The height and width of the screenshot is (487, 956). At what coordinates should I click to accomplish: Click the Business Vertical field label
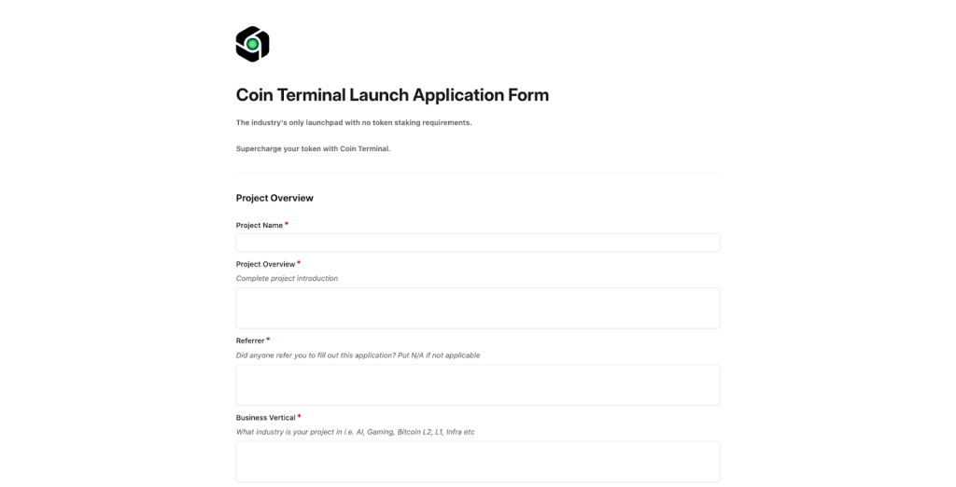[x=265, y=418]
